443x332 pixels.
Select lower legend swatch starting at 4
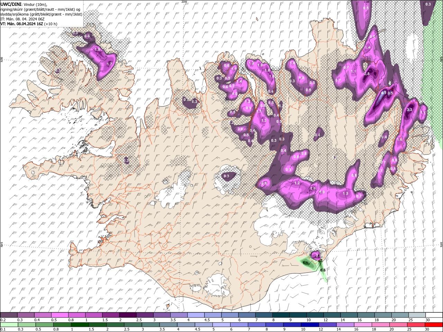[x=186, y=324]
